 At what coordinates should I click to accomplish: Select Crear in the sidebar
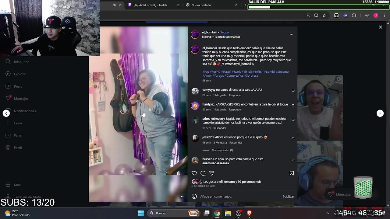tap(14, 123)
